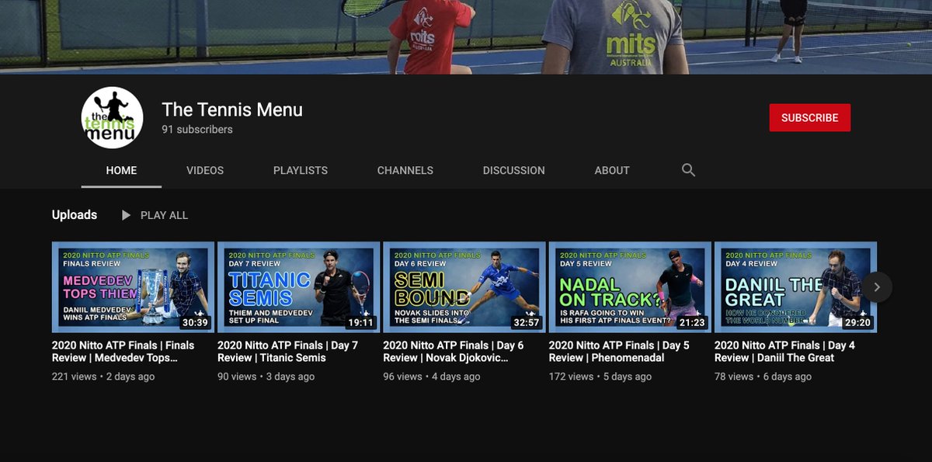Click the Uploads section heading
This screenshot has height=462, width=932.
pyautogui.click(x=75, y=215)
